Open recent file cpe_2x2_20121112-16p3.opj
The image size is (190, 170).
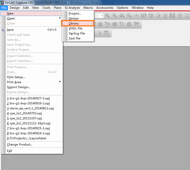32,123
